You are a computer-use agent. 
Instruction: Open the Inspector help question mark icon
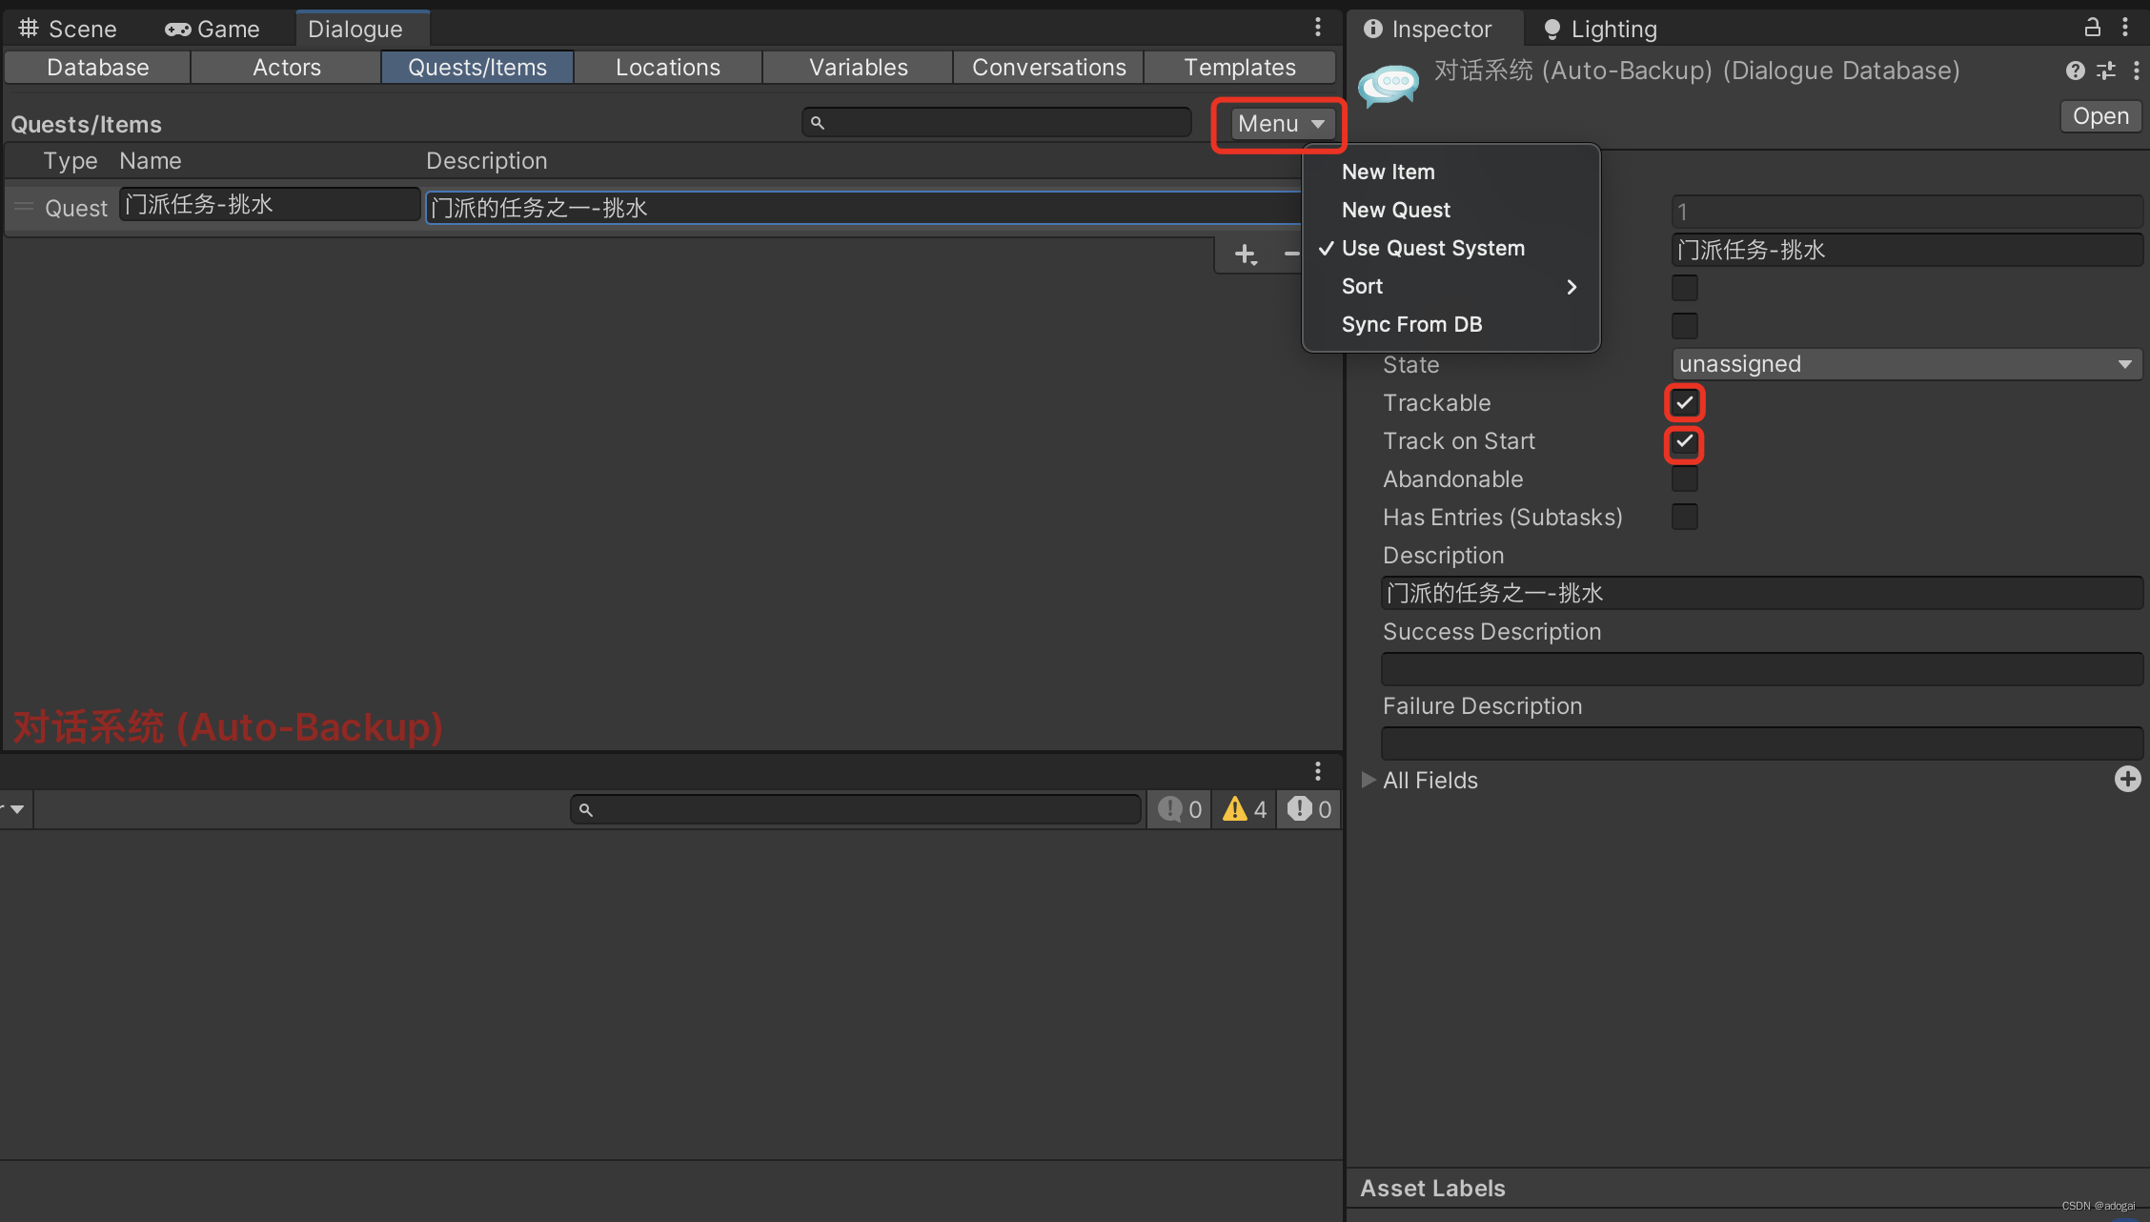click(2075, 71)
